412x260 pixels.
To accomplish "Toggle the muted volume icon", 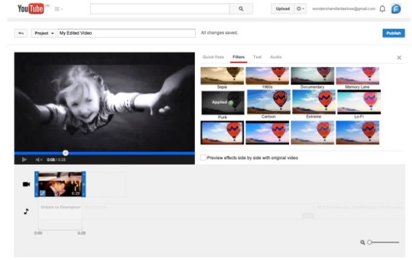I will tap(39, 160).
